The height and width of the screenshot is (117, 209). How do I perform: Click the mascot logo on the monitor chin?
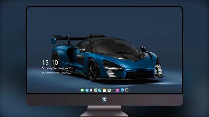click(104, 100)
